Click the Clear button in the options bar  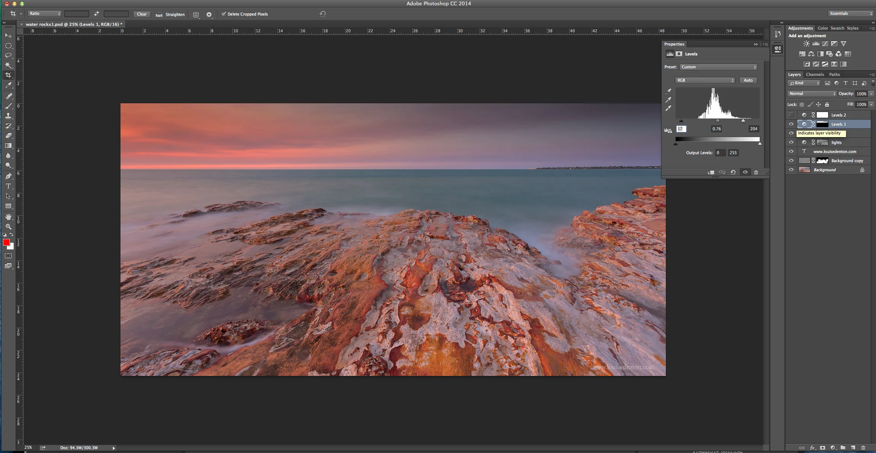click(142, 14)
